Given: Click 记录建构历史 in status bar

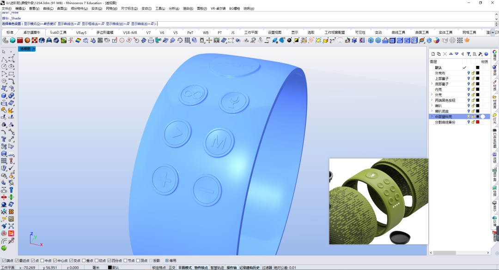Looking at the screenshot, I should [x=249, y=267].
